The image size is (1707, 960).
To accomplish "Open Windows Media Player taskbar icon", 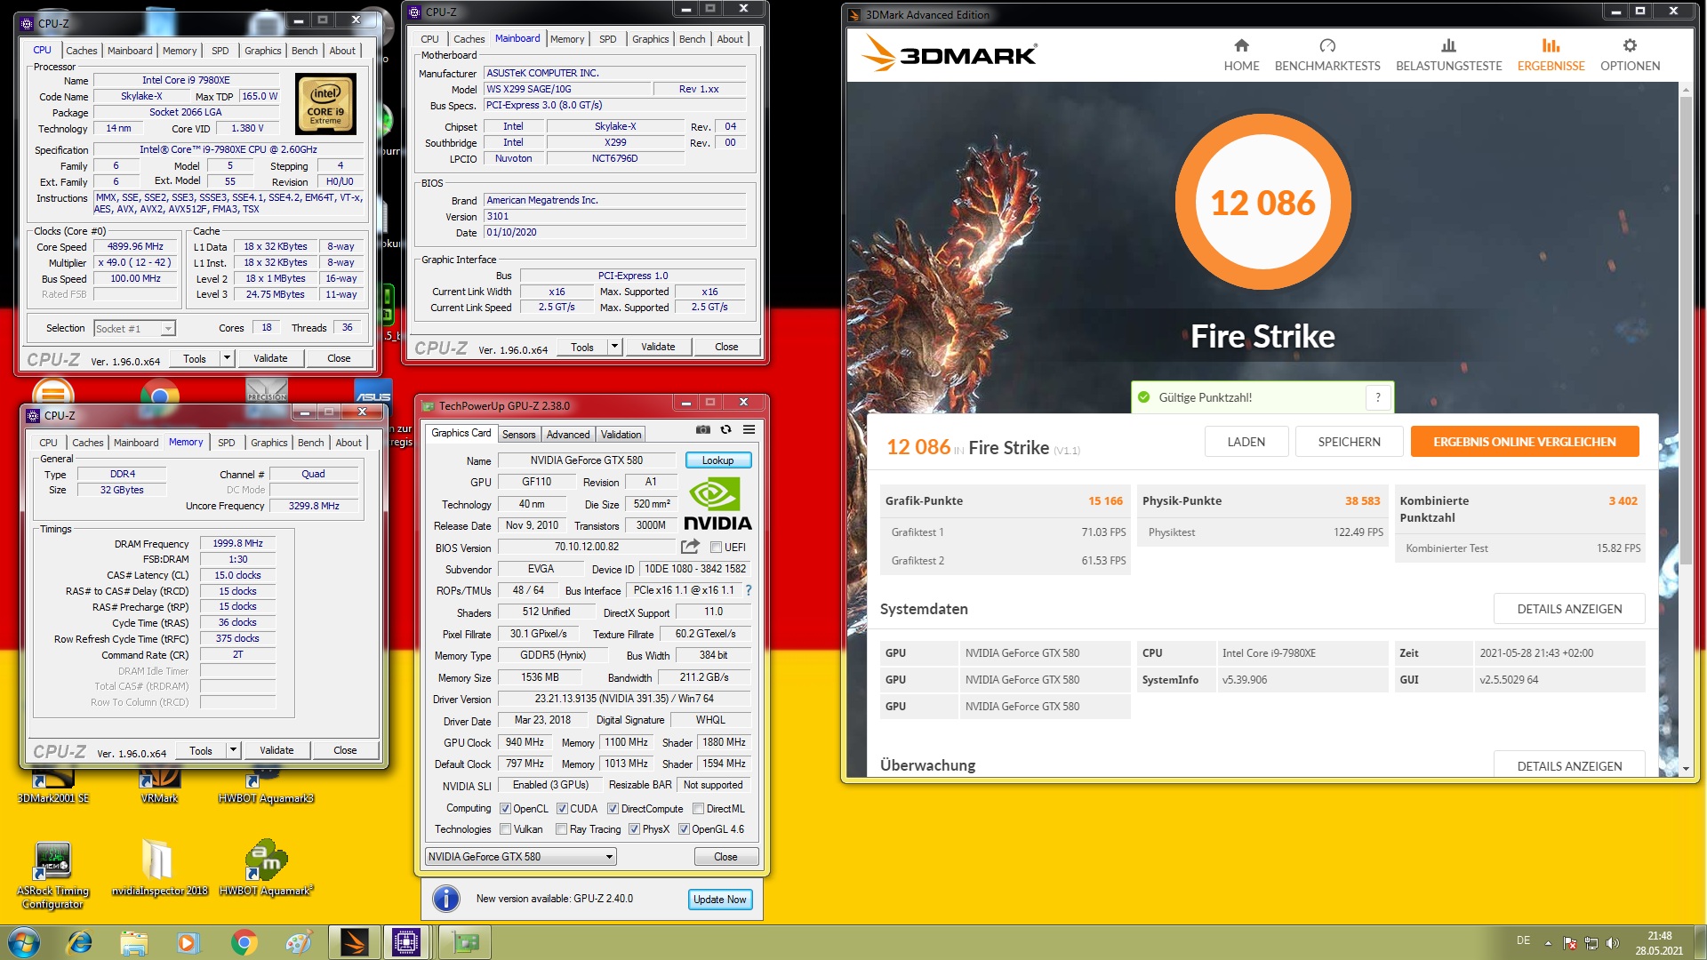I will click(x=188, y=942).
